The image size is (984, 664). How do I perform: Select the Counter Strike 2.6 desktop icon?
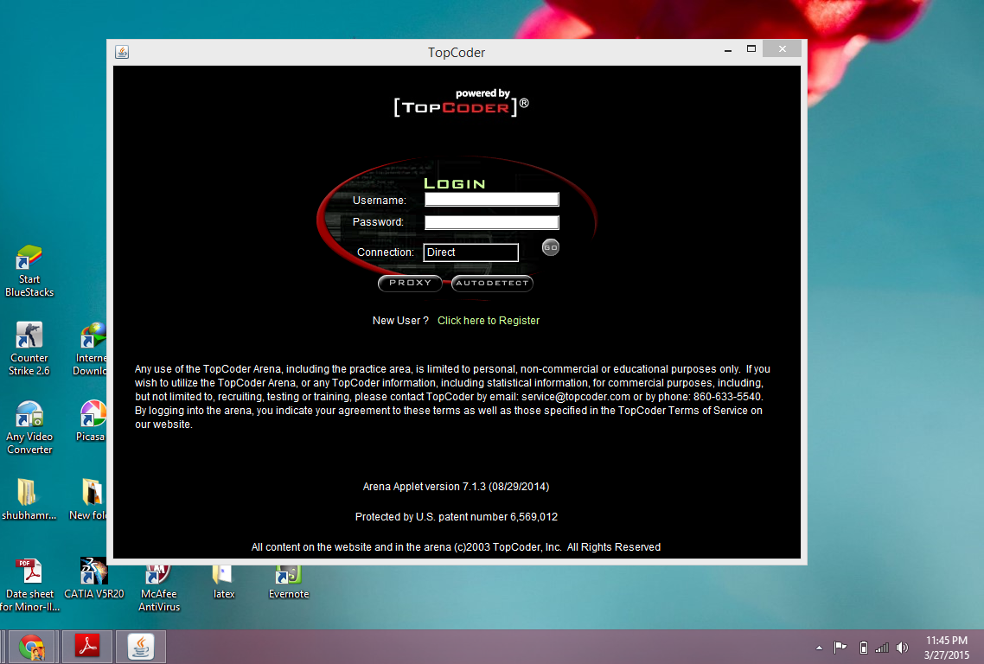(29, 349)
